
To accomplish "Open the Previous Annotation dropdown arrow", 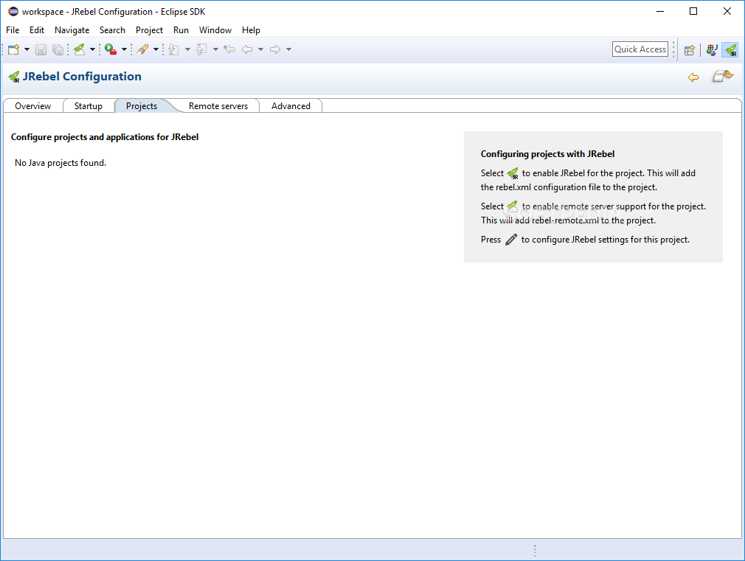I will 215,49.
